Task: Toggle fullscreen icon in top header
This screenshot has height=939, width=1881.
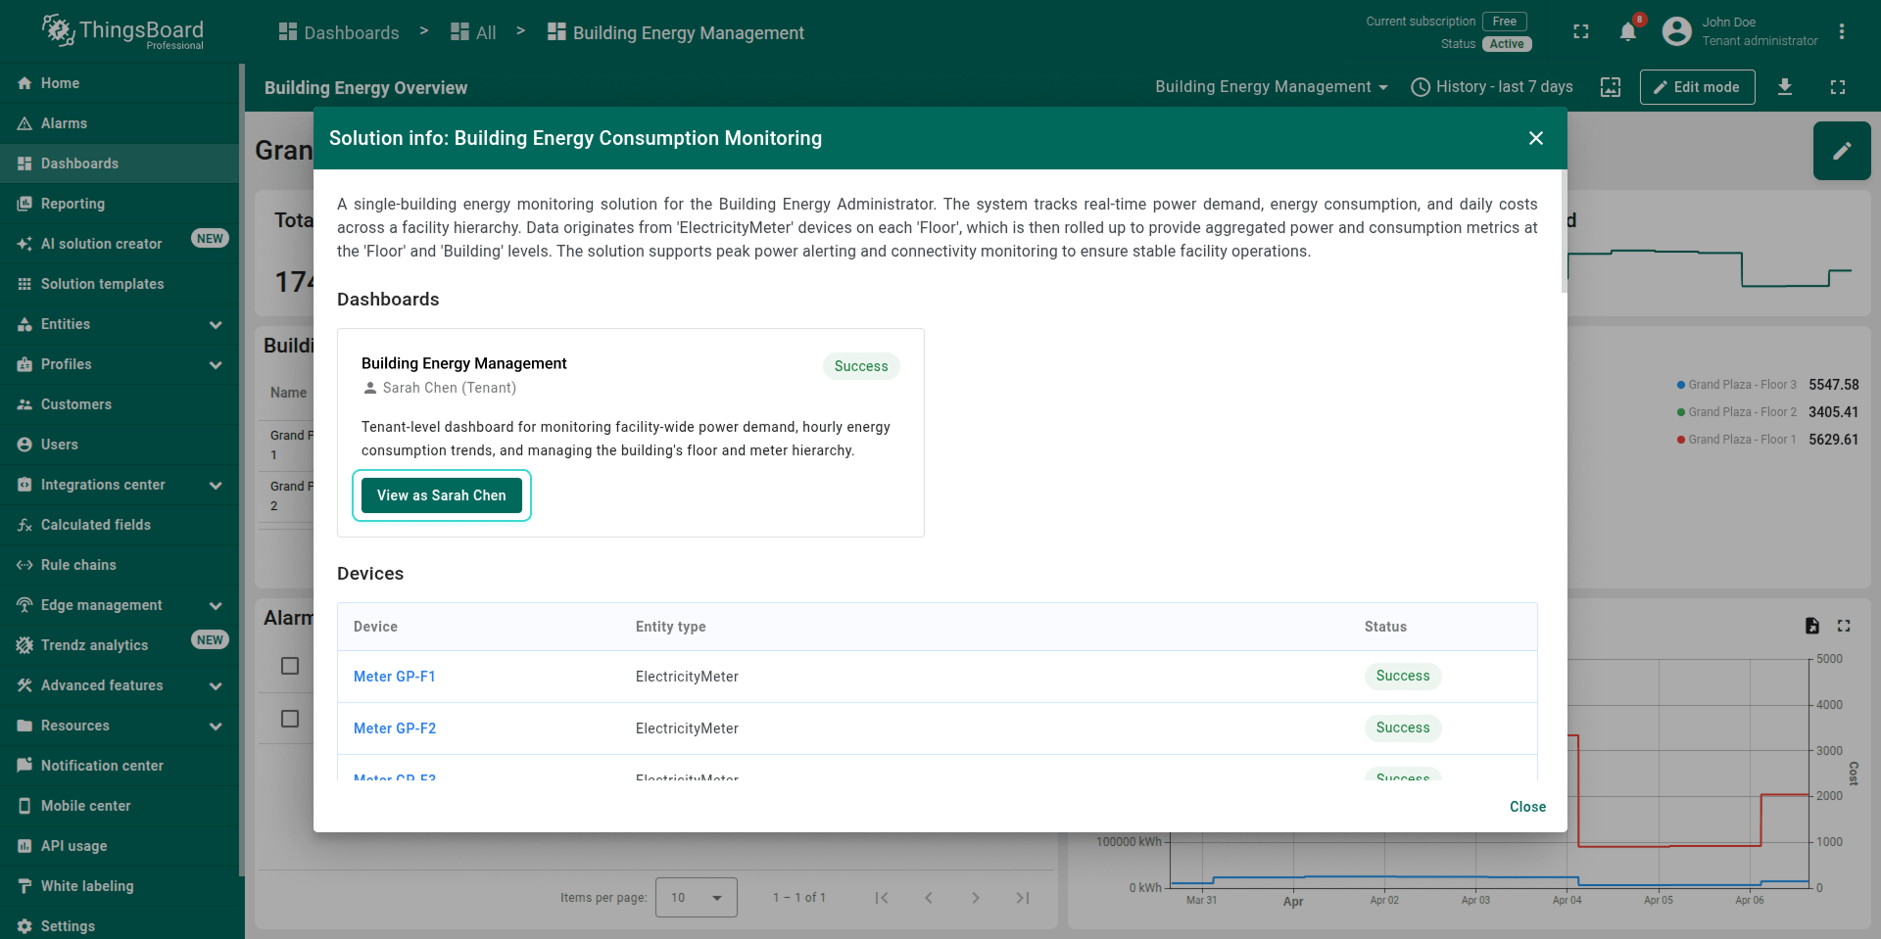Action: coord(1580,32)
